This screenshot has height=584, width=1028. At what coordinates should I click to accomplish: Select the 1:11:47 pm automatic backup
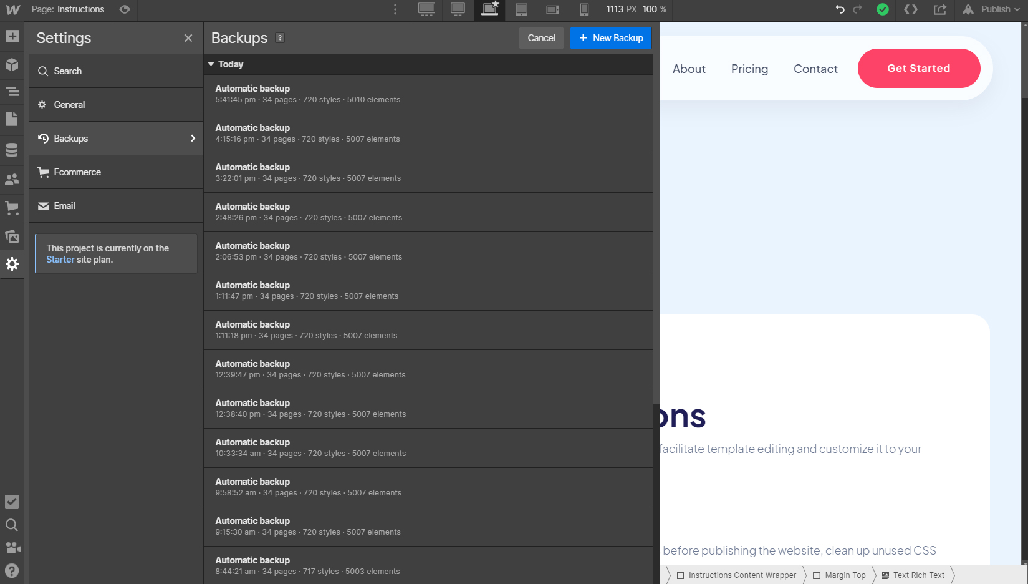tap(428, 291)
